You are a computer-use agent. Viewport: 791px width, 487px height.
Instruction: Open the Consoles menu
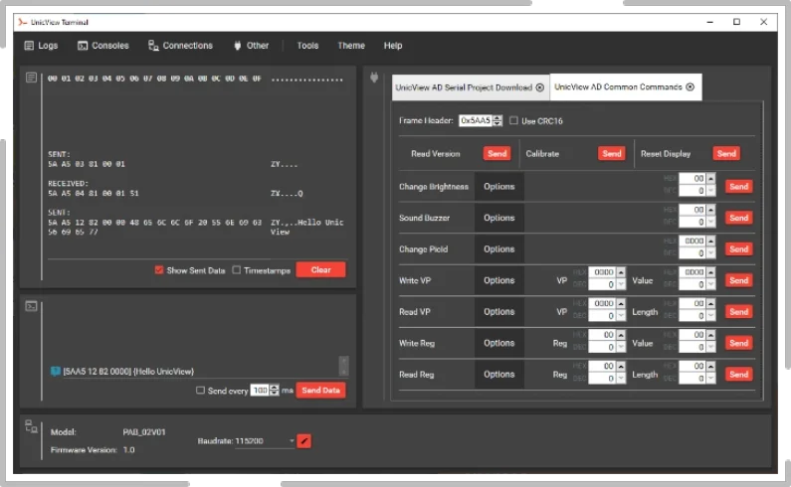(102, 46)
